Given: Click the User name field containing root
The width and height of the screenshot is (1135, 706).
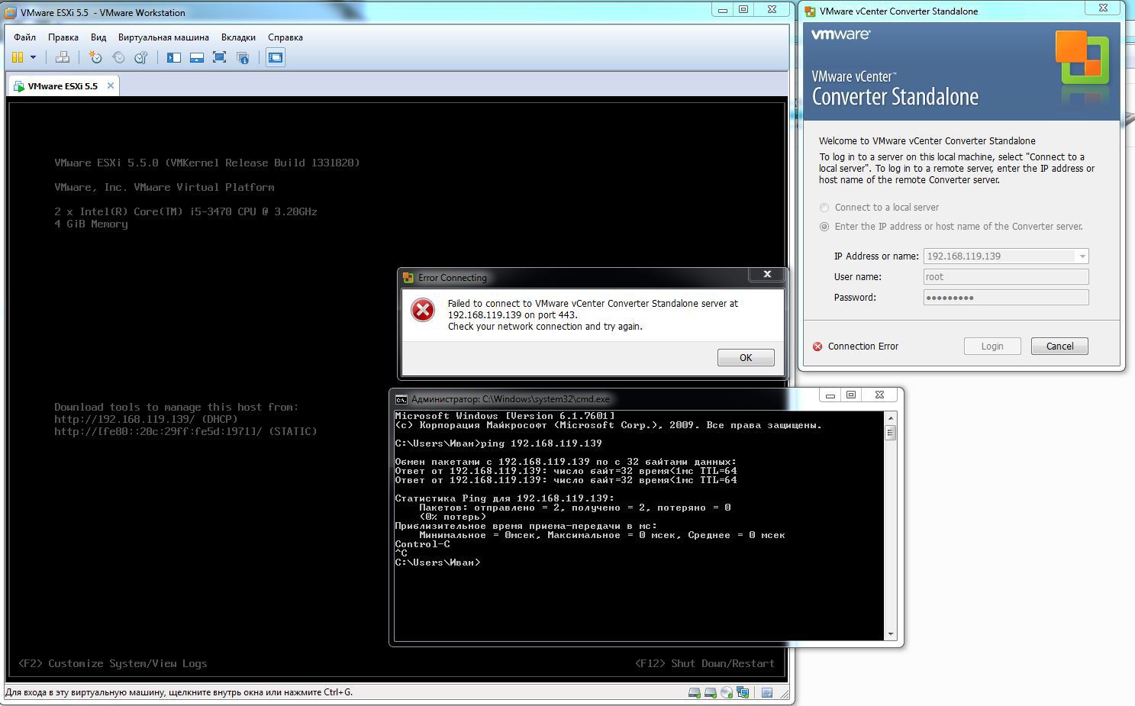Looking at the screenshot, I should coord(1006,277).
